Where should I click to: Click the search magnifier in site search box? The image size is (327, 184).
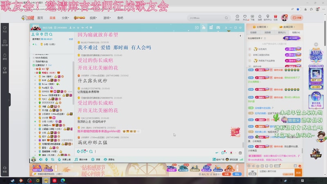coord(226,18)
